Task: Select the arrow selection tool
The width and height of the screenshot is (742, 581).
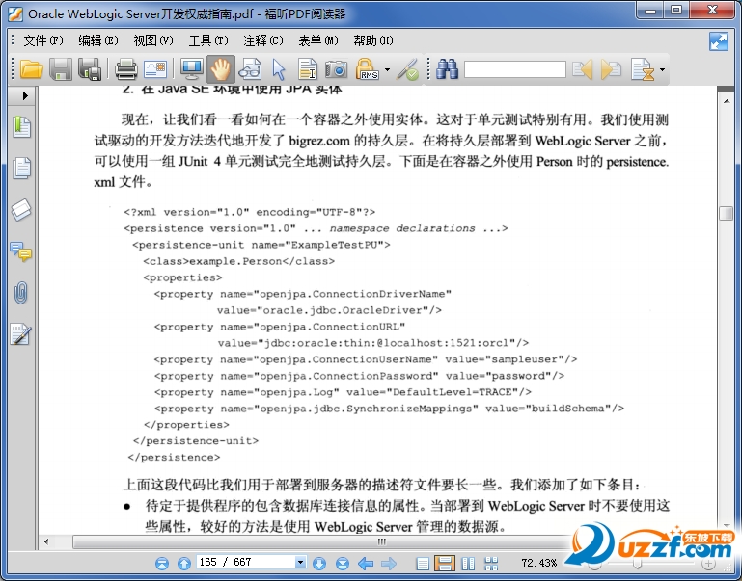Action: [x=279, y=69]
